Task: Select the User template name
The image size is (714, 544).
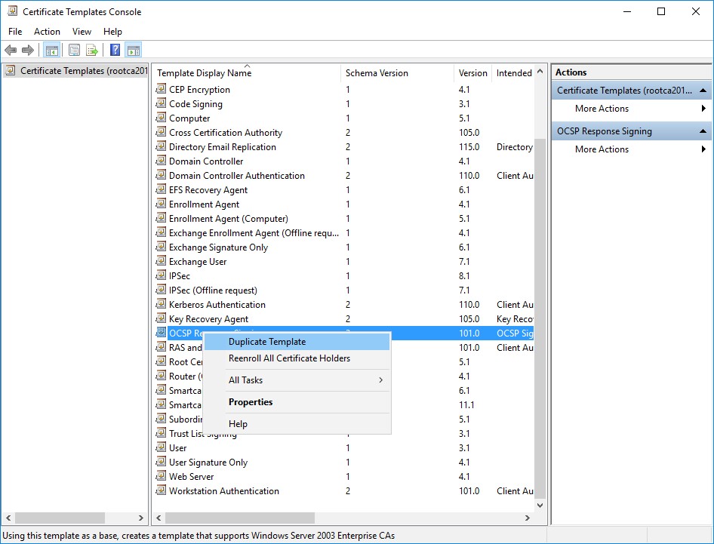Action: [177, 448]
